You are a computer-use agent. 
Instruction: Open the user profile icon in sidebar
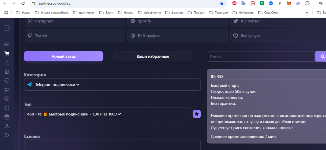(7, 126)
